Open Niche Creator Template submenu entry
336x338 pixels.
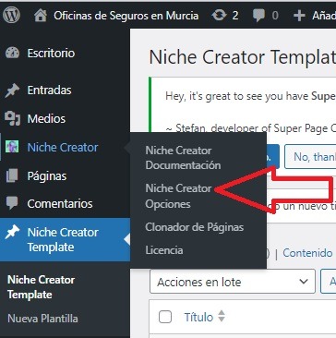(x=41, y=287)
